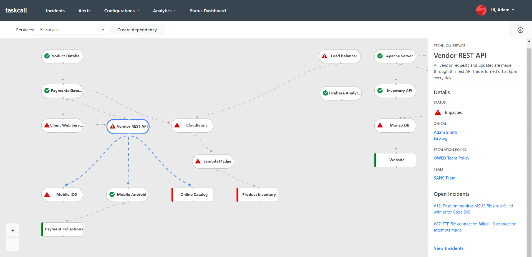Click the red warning icon on CloudFront
The width and height of the screenshot is (532, 257).
[177, 125]
